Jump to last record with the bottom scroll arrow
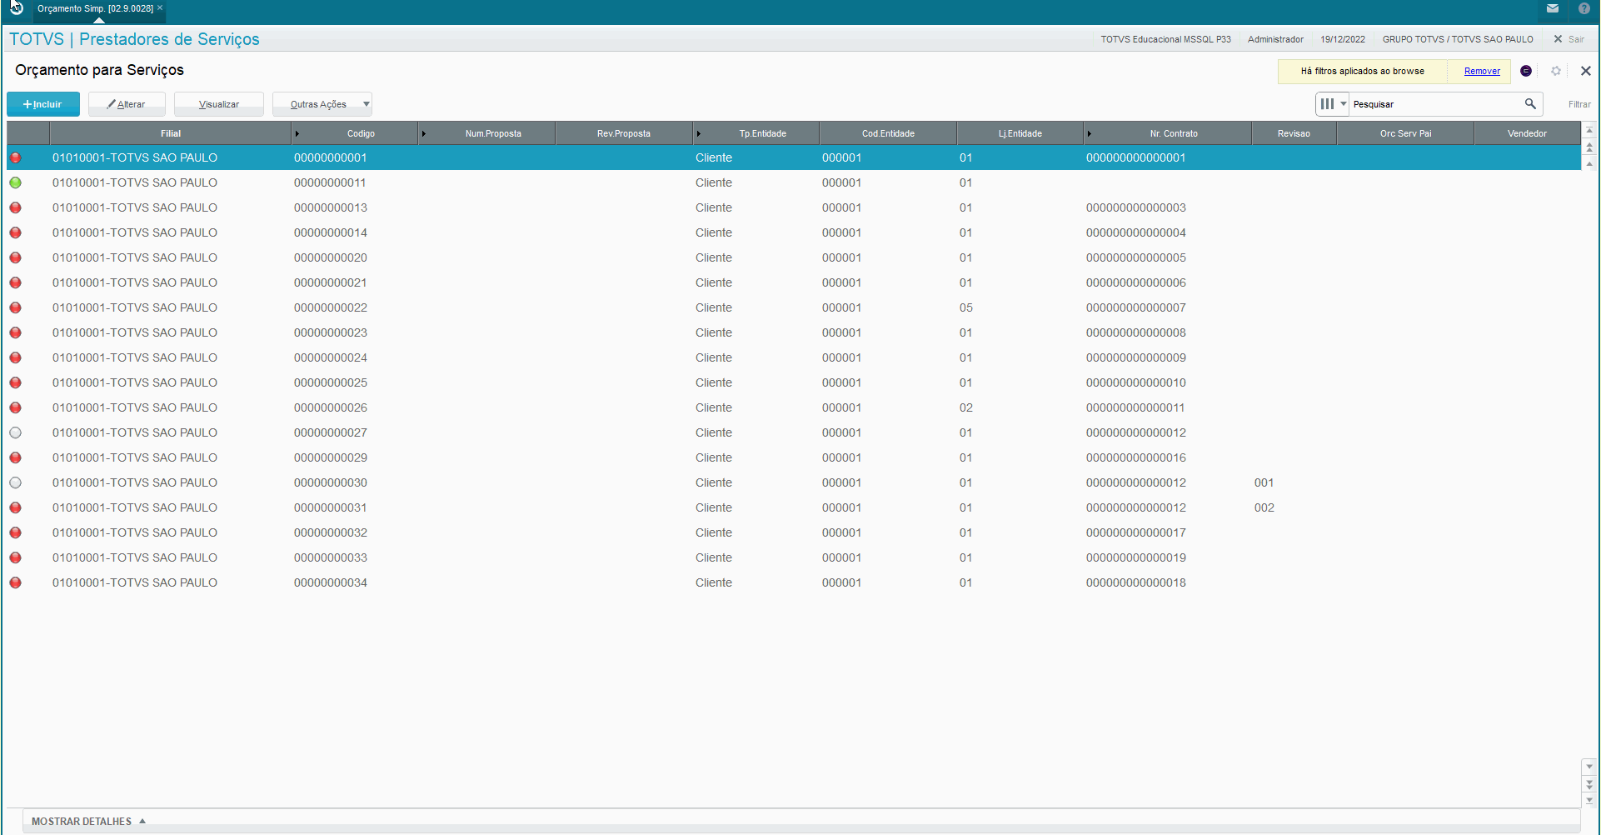1601x835 pixels. [1589, 800]
